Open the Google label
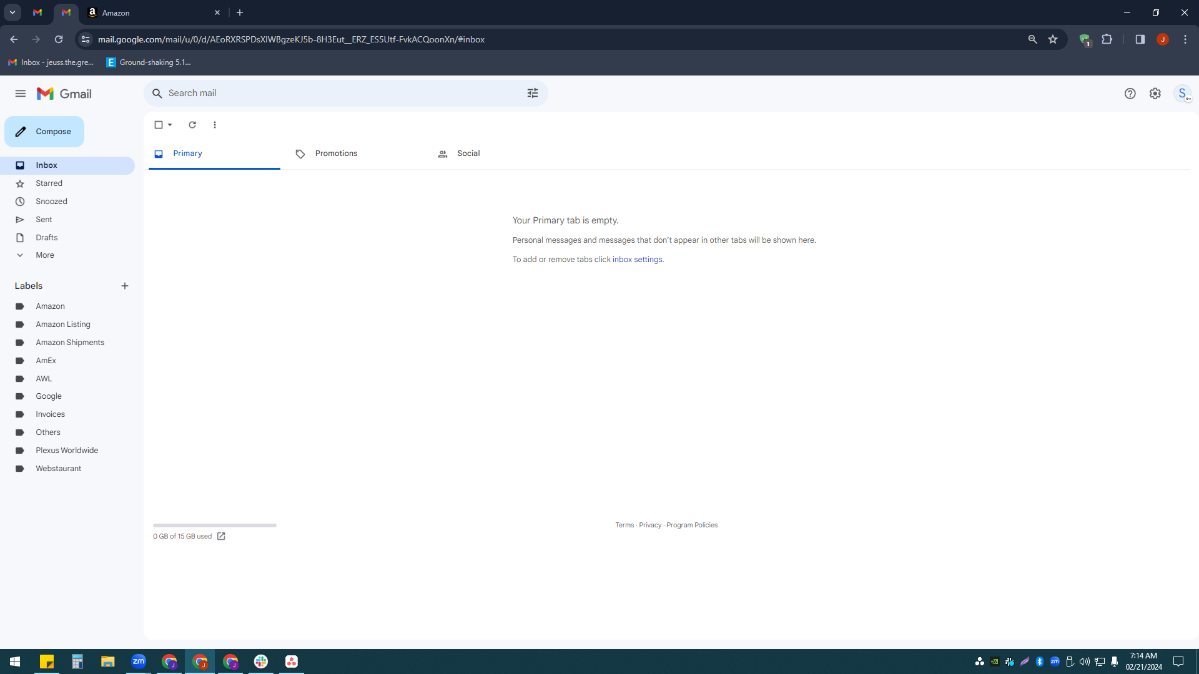Image resolution: width=1199 pixels, height=674 pixels. pos(67,396)
